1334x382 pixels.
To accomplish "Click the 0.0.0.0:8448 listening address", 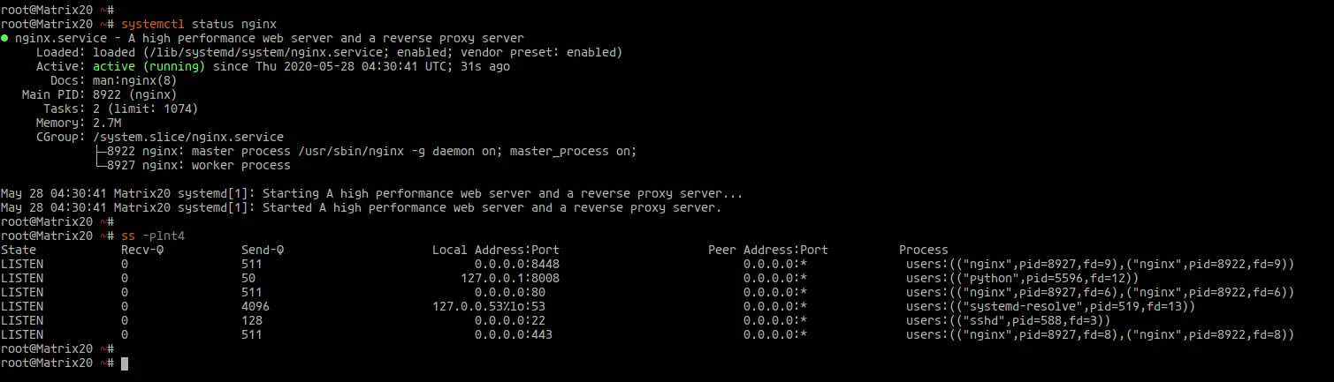I will pyautogui.click(x=516, y=264).
